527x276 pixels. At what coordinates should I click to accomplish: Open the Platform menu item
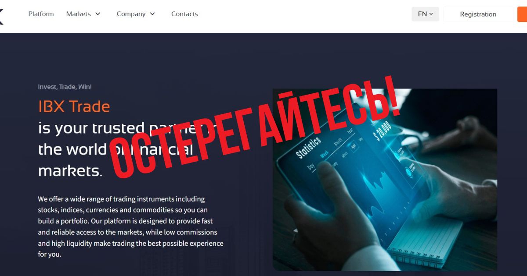tap(41, 14)
